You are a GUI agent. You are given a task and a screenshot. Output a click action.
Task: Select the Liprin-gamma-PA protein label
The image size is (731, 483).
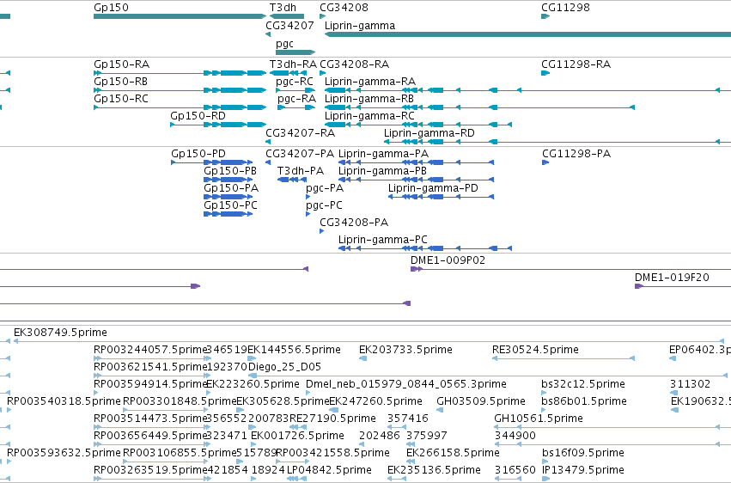pyautogui.click(x=384, y=154)
